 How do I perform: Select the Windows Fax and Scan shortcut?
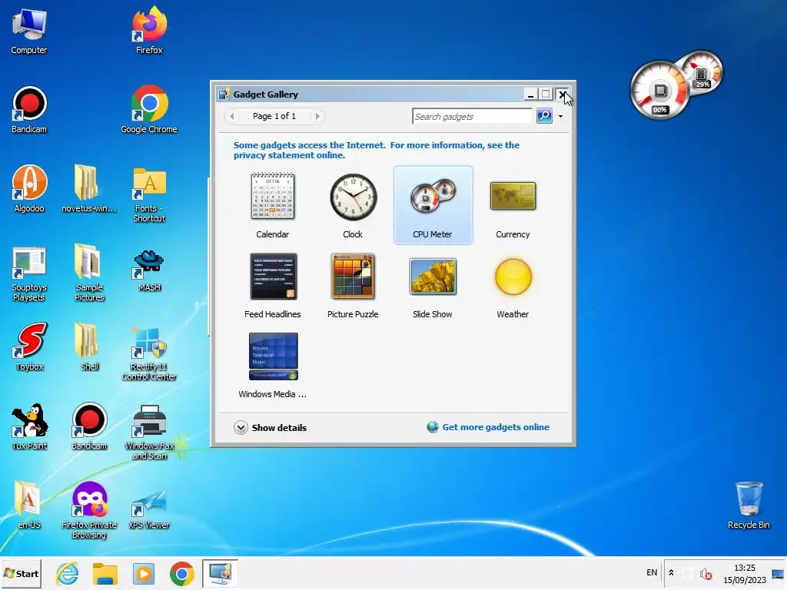149,433
